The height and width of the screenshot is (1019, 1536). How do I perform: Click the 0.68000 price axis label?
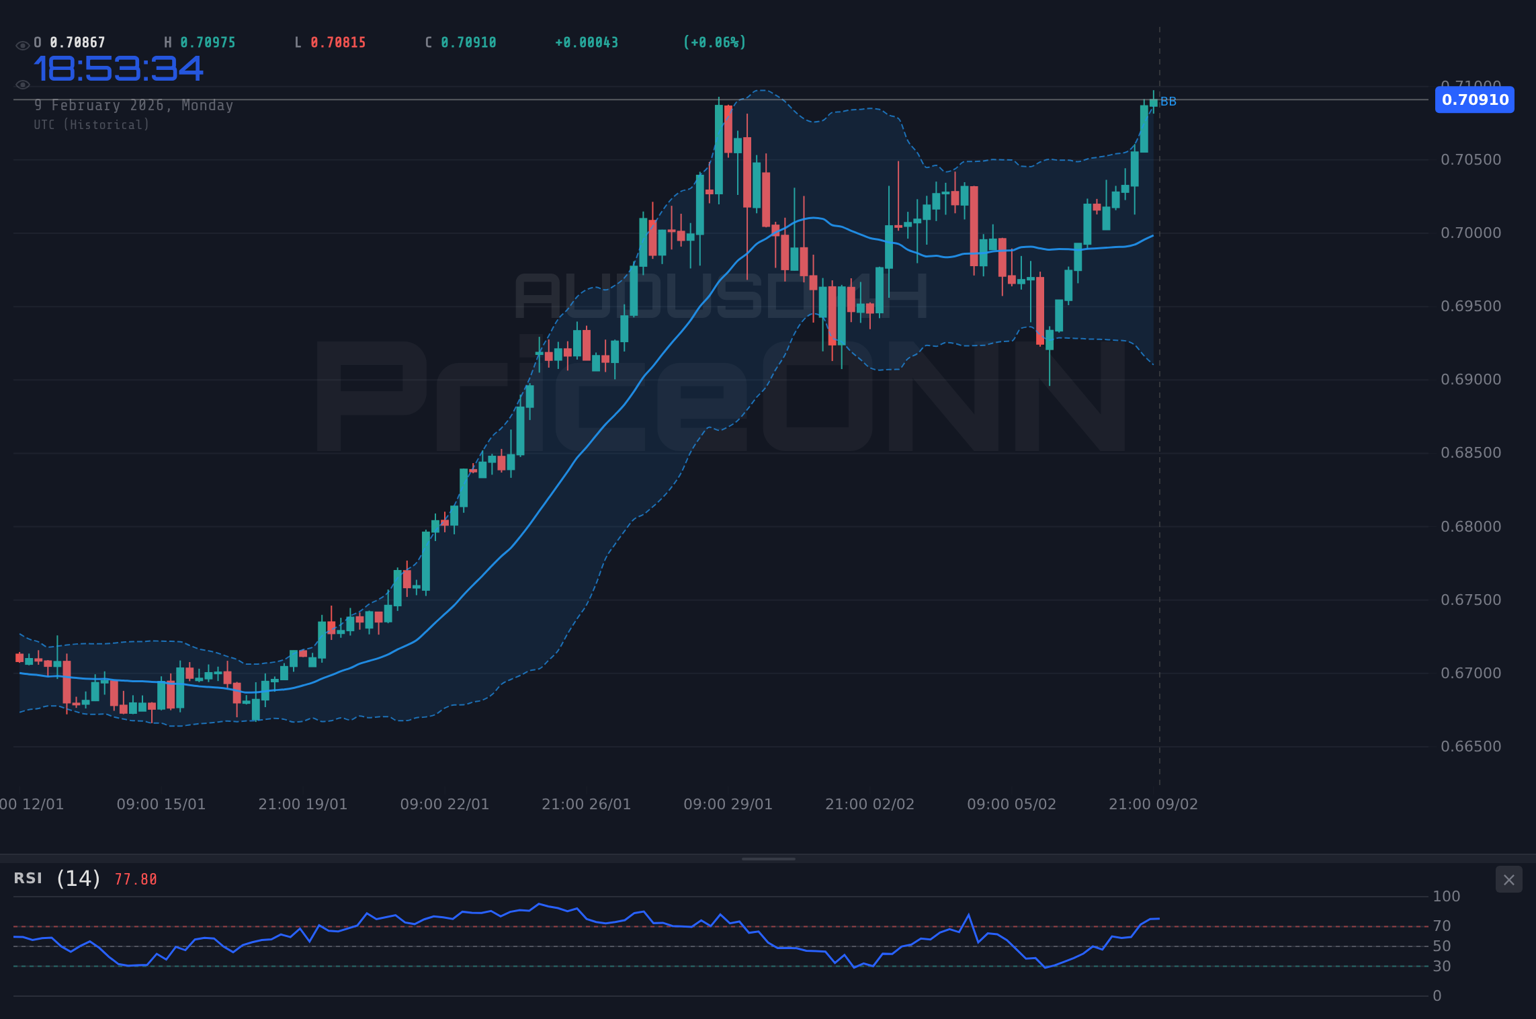point(1471,527)
